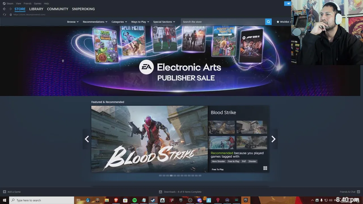Click the Free to Play tag
Viewport: 363px width, 204px height.
pyautogui.click(x=233, y=161)
